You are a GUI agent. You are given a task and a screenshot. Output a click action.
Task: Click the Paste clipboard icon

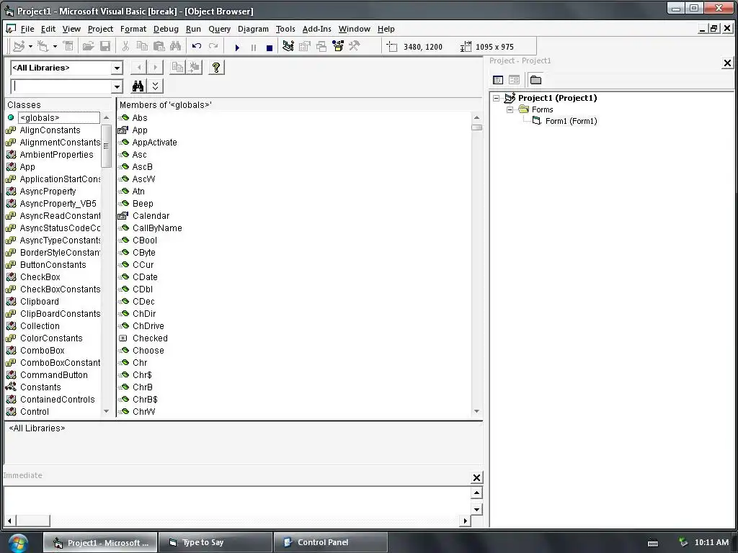point(159,46)
